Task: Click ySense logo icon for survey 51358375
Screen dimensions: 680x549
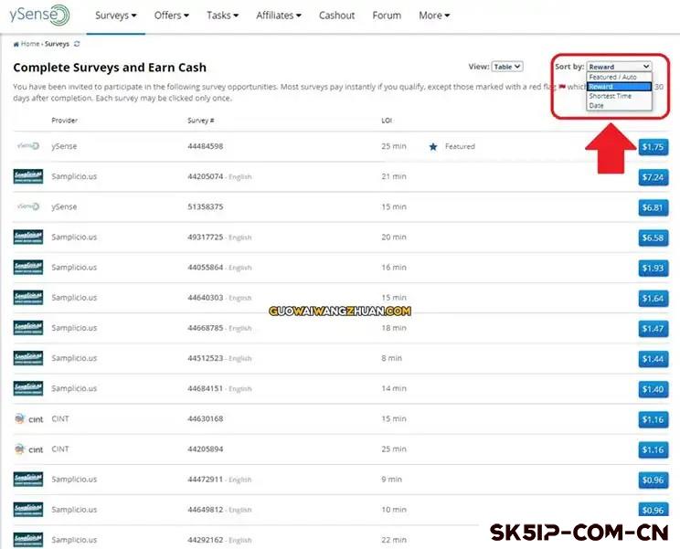Action: point(28,206)
